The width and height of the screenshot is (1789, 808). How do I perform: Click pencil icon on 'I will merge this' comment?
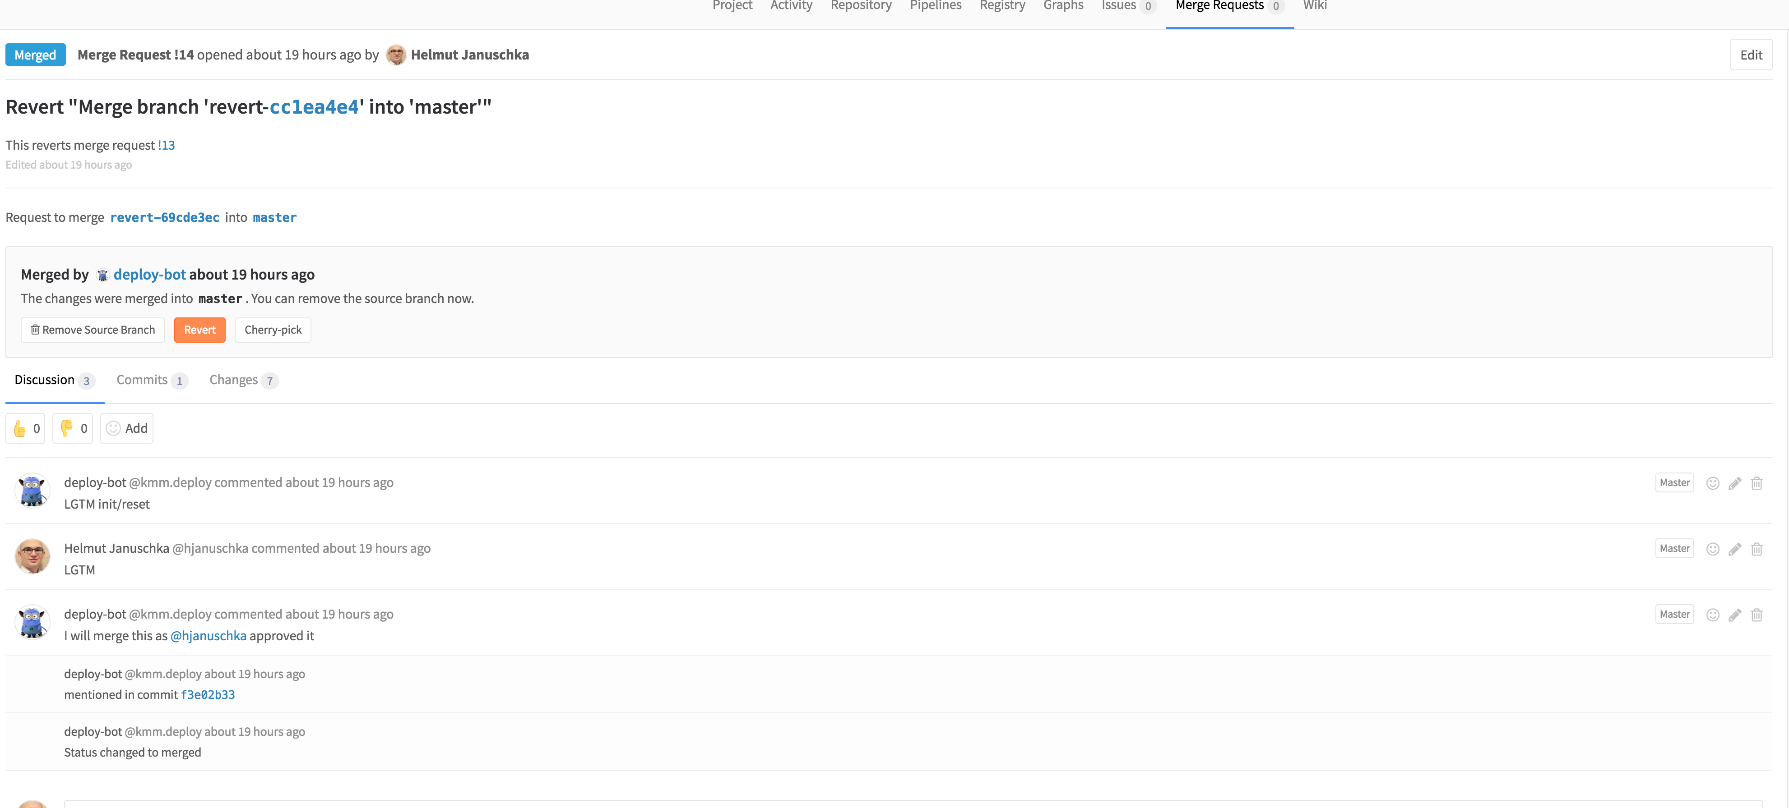1735,615
